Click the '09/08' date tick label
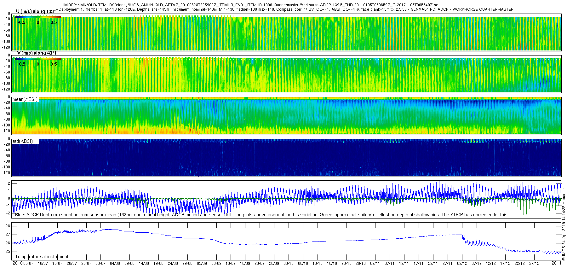The image size is (567, 268). tap(129, 264)
